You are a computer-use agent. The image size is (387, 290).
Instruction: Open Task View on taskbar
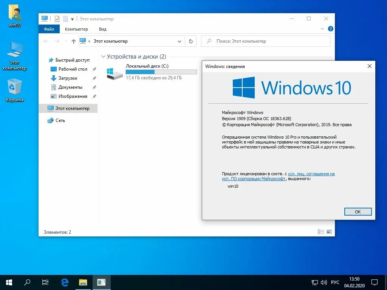click(x=45, y=282)
